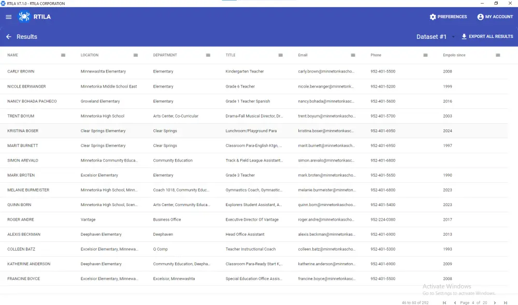Image resolution: width=518 pixels, height=305 pixels.
Task: Click the Head Office Assistant title cell
Action: click(x=245, y=235)
